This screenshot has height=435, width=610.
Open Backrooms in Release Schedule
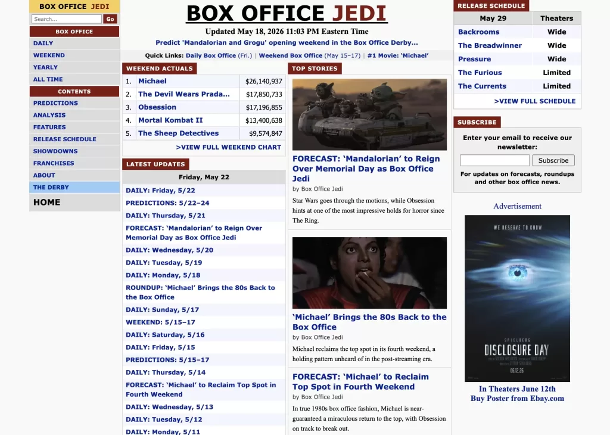click(x=478, y=32)
